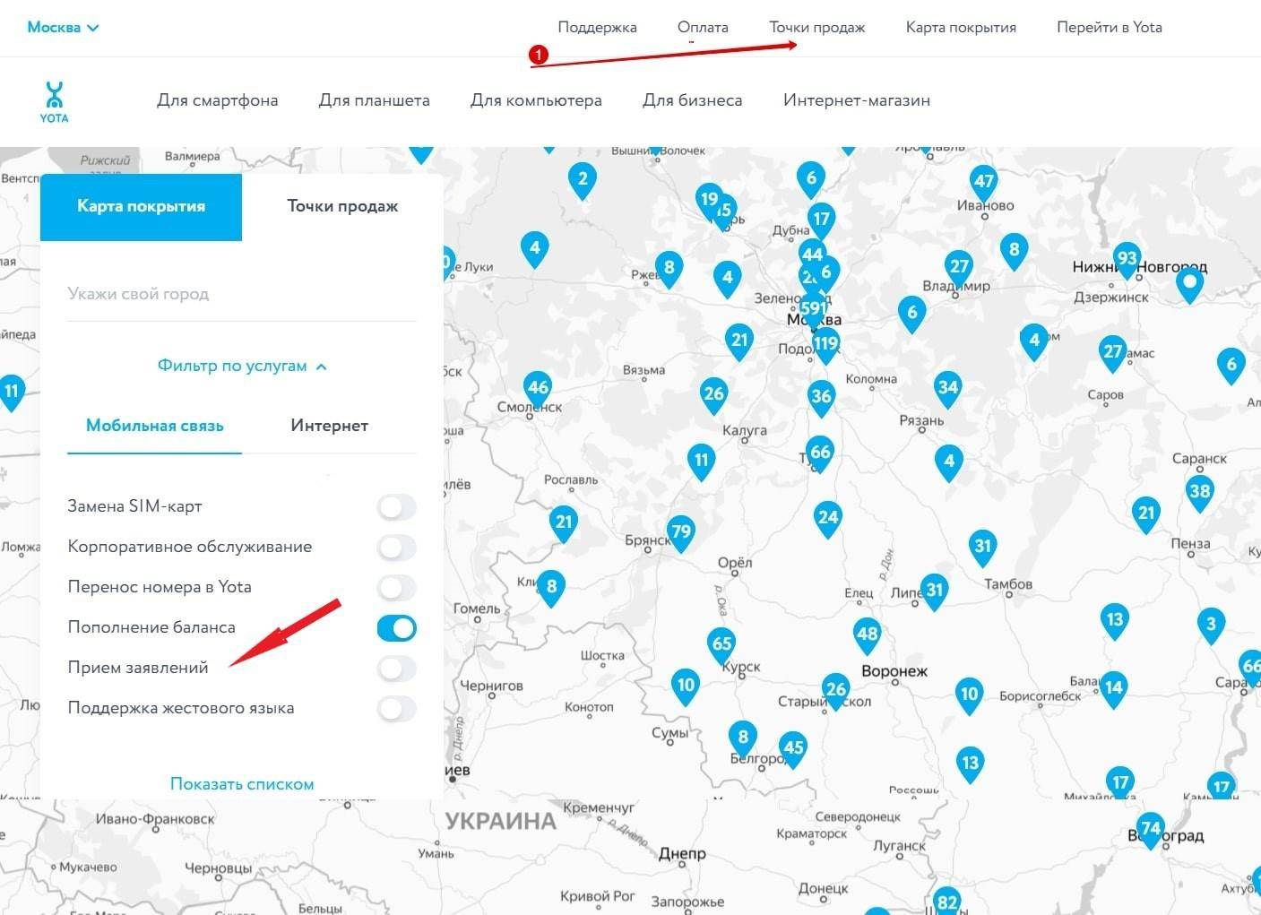Click map cluster marker 591 at Moscow

coord(813,309)
